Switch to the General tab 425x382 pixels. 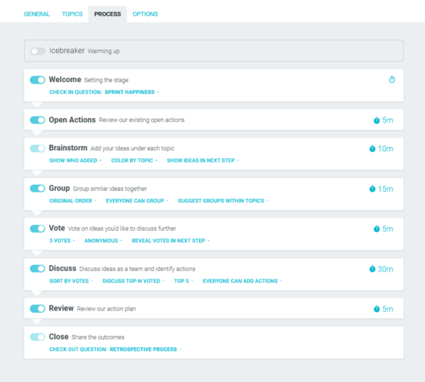[37, 14]
